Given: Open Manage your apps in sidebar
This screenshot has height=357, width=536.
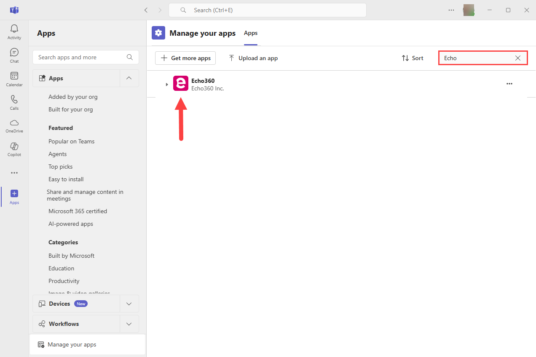Looking at the screenshot, I should 87,344.
